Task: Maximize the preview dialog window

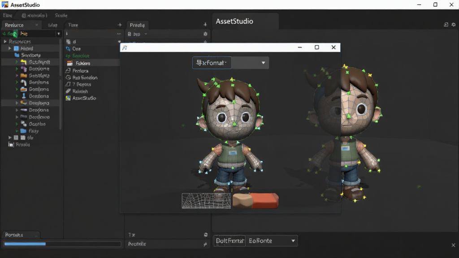Action: [317, 47]
